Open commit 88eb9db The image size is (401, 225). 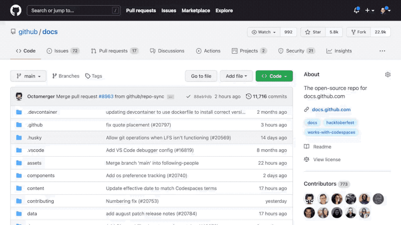203,97
